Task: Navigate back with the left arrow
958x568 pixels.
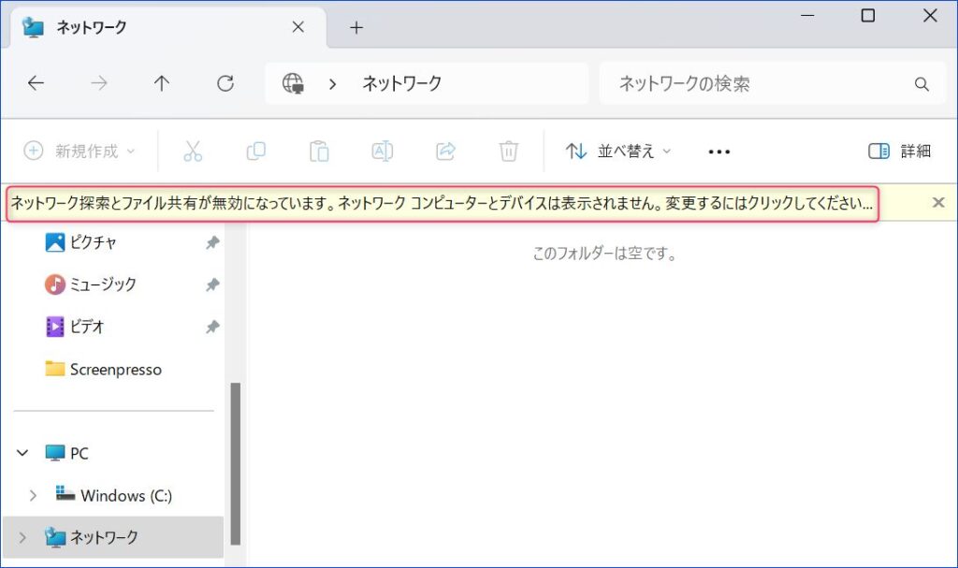Action: [36, 83]
